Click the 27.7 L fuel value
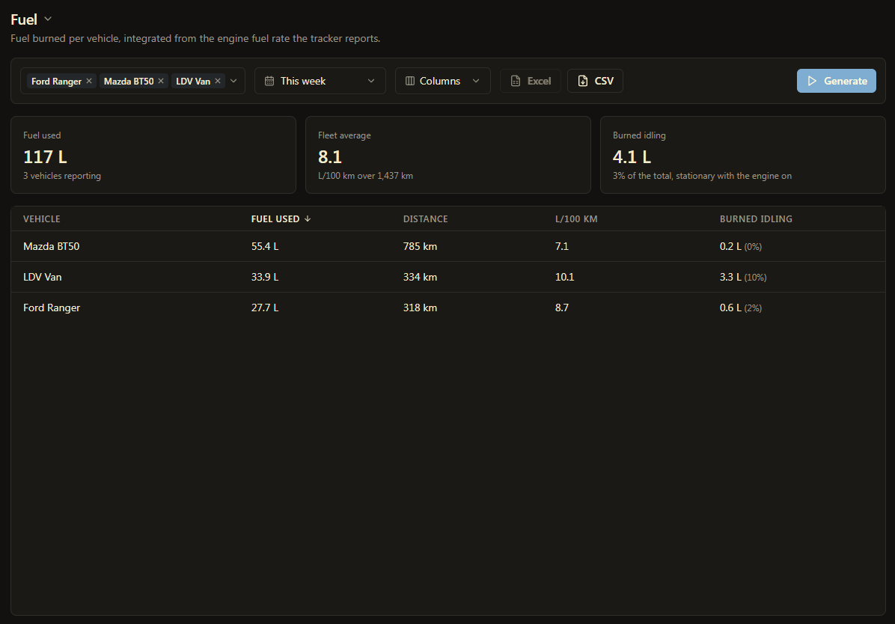 pyautogui.click(x=265, y=308)
